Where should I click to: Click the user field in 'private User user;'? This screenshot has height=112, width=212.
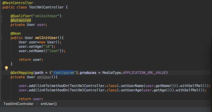(41, 25)
